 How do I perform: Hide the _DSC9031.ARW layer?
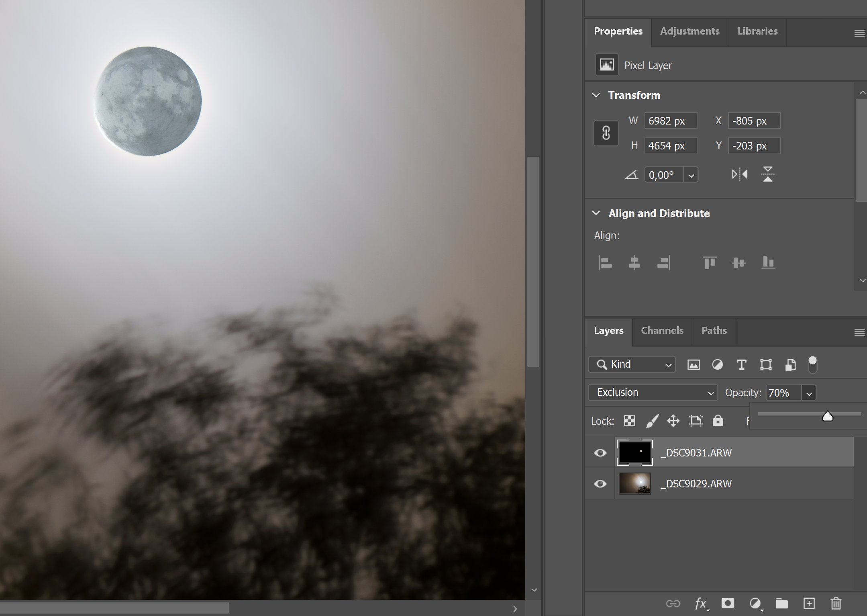[x=600, y=452]
